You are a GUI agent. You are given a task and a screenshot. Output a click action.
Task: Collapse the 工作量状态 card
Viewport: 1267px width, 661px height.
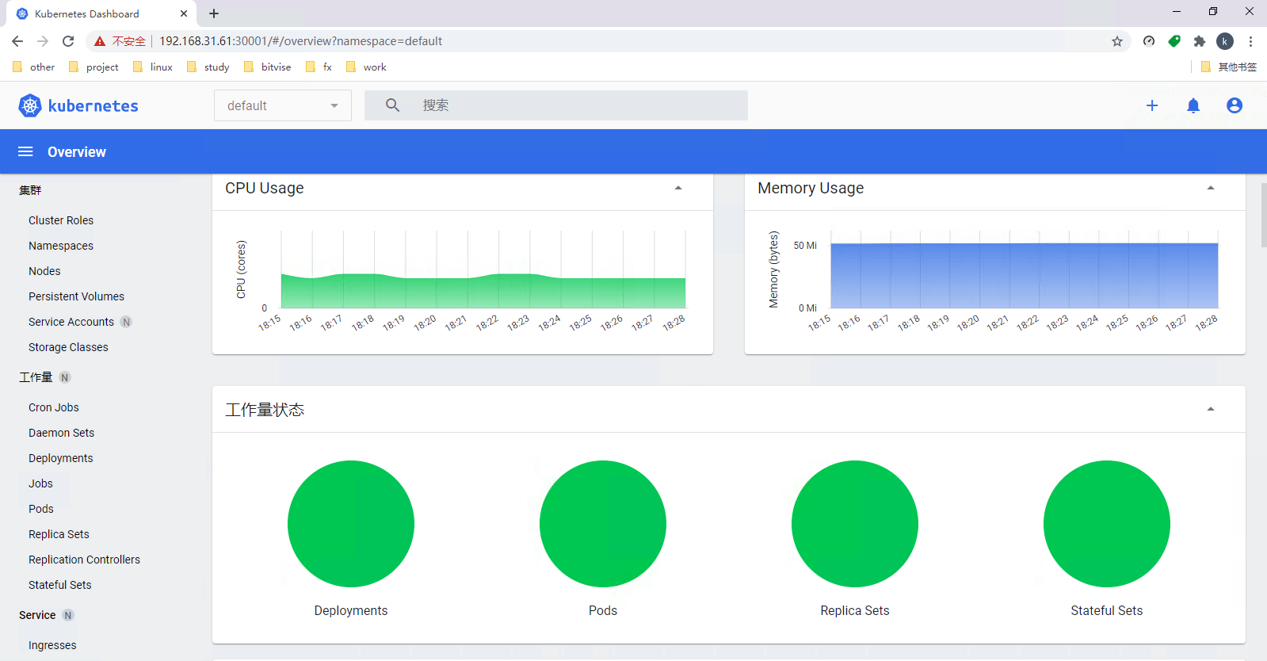pos(1211,409)
